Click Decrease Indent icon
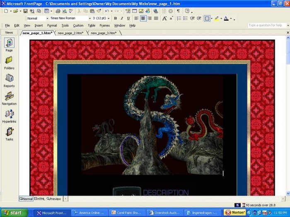 192,18
